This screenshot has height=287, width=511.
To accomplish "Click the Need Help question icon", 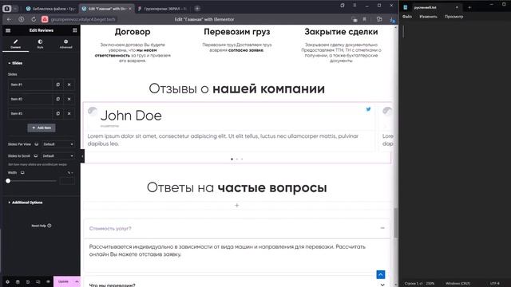I will [50, 226].
